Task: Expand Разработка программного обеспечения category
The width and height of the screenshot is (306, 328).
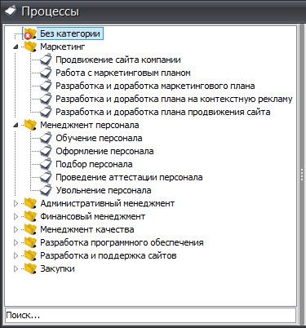Action: (16, 242)
